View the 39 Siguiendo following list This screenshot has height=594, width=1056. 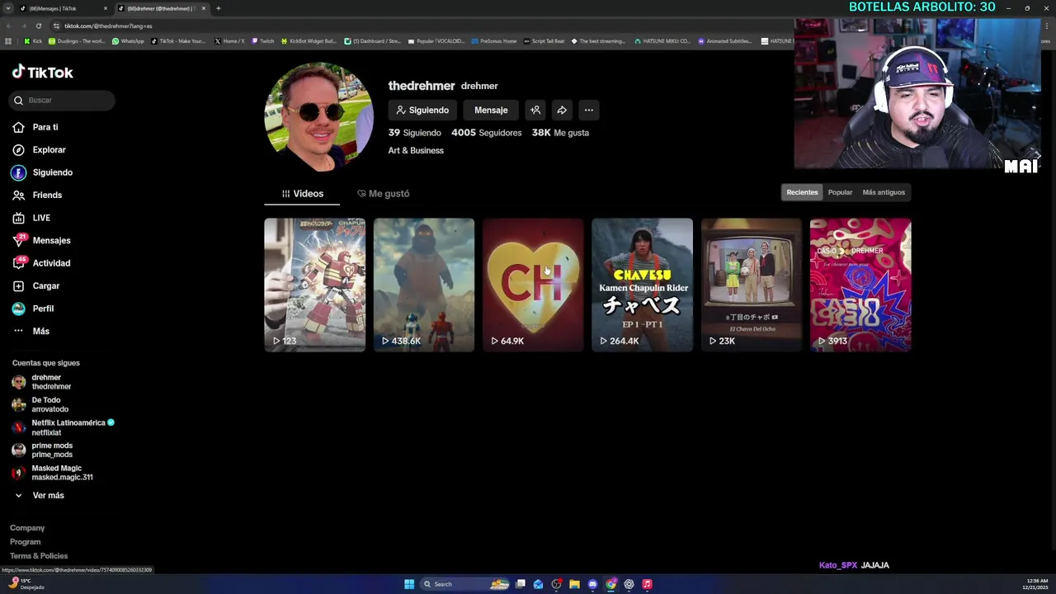(x=415, y=133)
